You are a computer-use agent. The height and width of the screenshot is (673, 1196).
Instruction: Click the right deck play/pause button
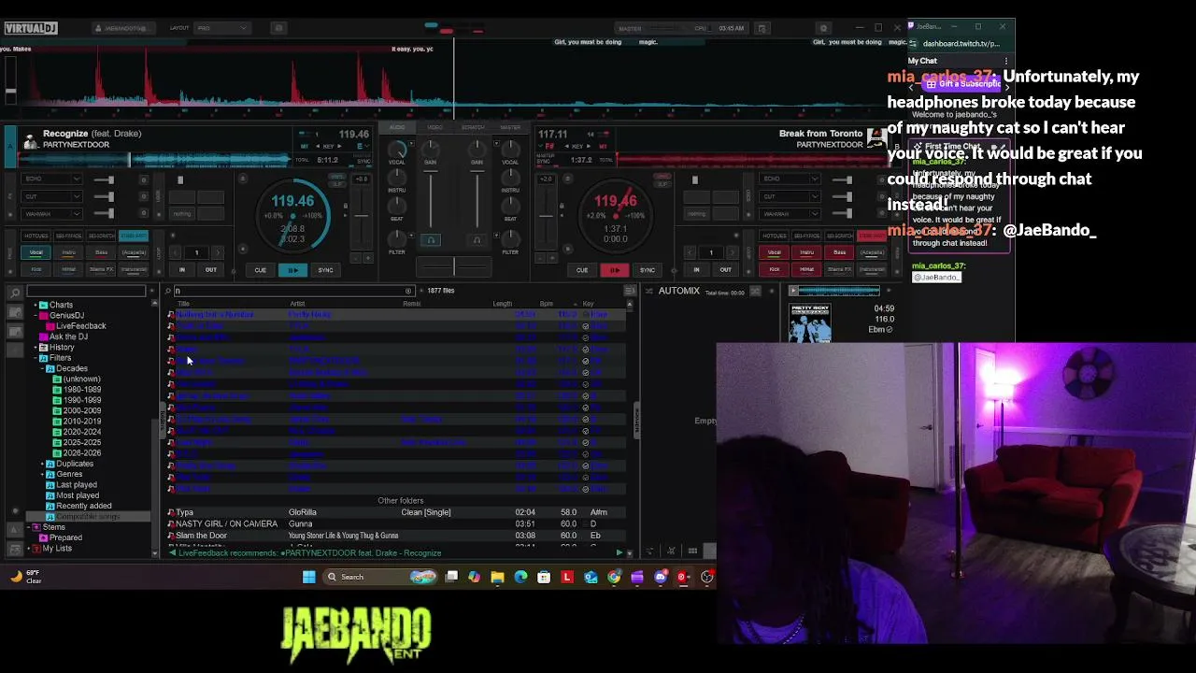click(614, 270)
